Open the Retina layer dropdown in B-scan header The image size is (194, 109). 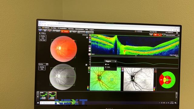coord(172,35)
